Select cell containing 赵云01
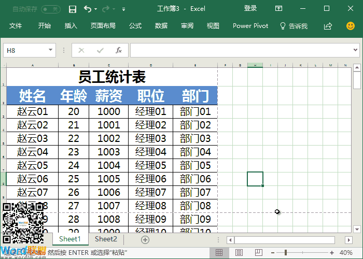The image size is (363, 259). pyautogui.click(x=32, y=112)
